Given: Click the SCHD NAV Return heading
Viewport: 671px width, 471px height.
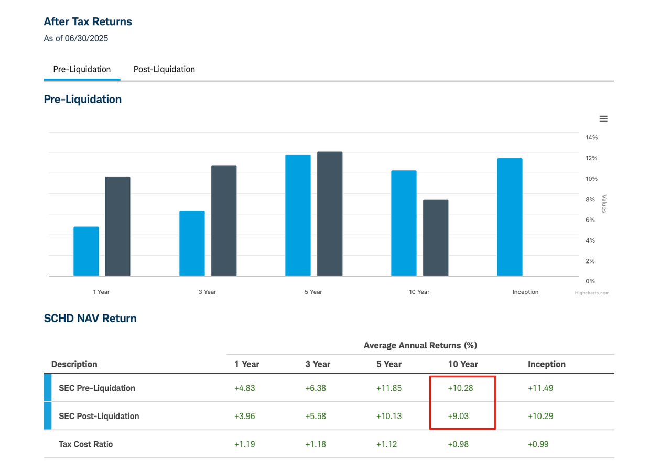Looking at the screenshot, I should (x=90, y=319).
